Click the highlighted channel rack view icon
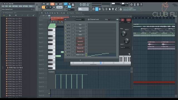 [97, 9]
